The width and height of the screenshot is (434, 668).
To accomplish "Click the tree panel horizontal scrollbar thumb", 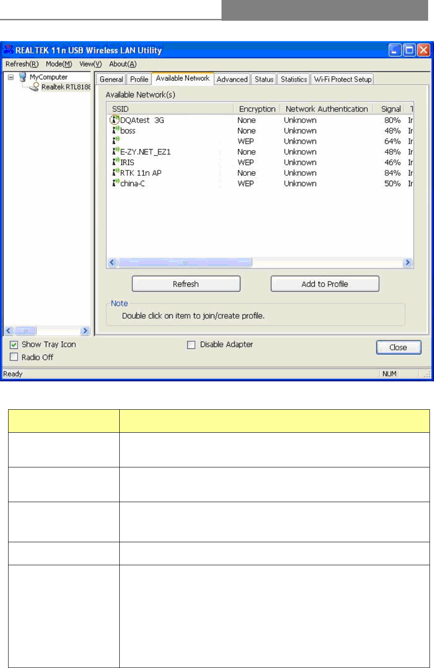I will 25,331.
